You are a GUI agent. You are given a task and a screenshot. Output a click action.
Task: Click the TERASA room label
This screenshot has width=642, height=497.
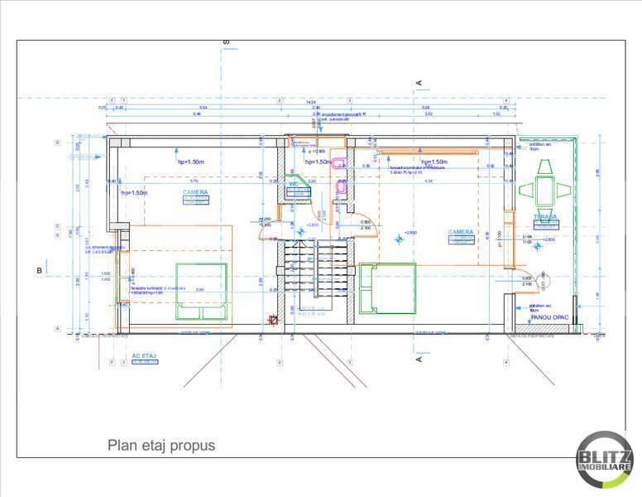[x=544, y=217]
